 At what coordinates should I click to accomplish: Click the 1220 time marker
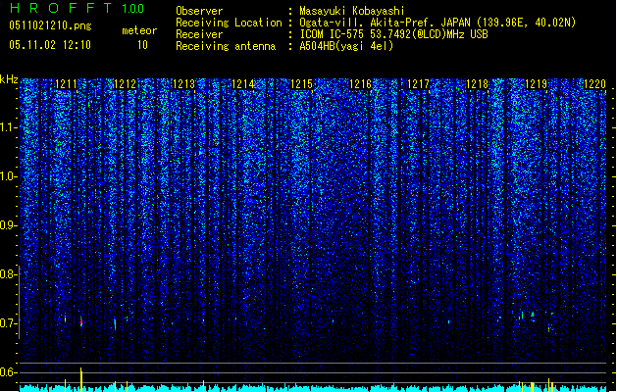[594, 84]
